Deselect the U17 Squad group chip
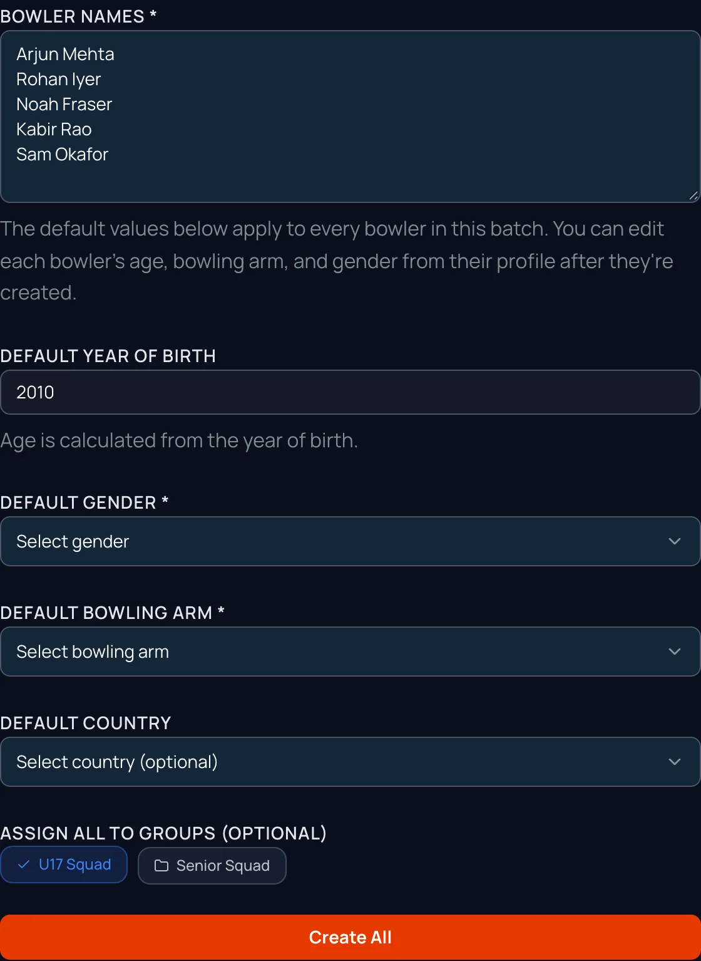Image resolution: width=701 pixels, height=961 pixels. click(x=64, y=865)
